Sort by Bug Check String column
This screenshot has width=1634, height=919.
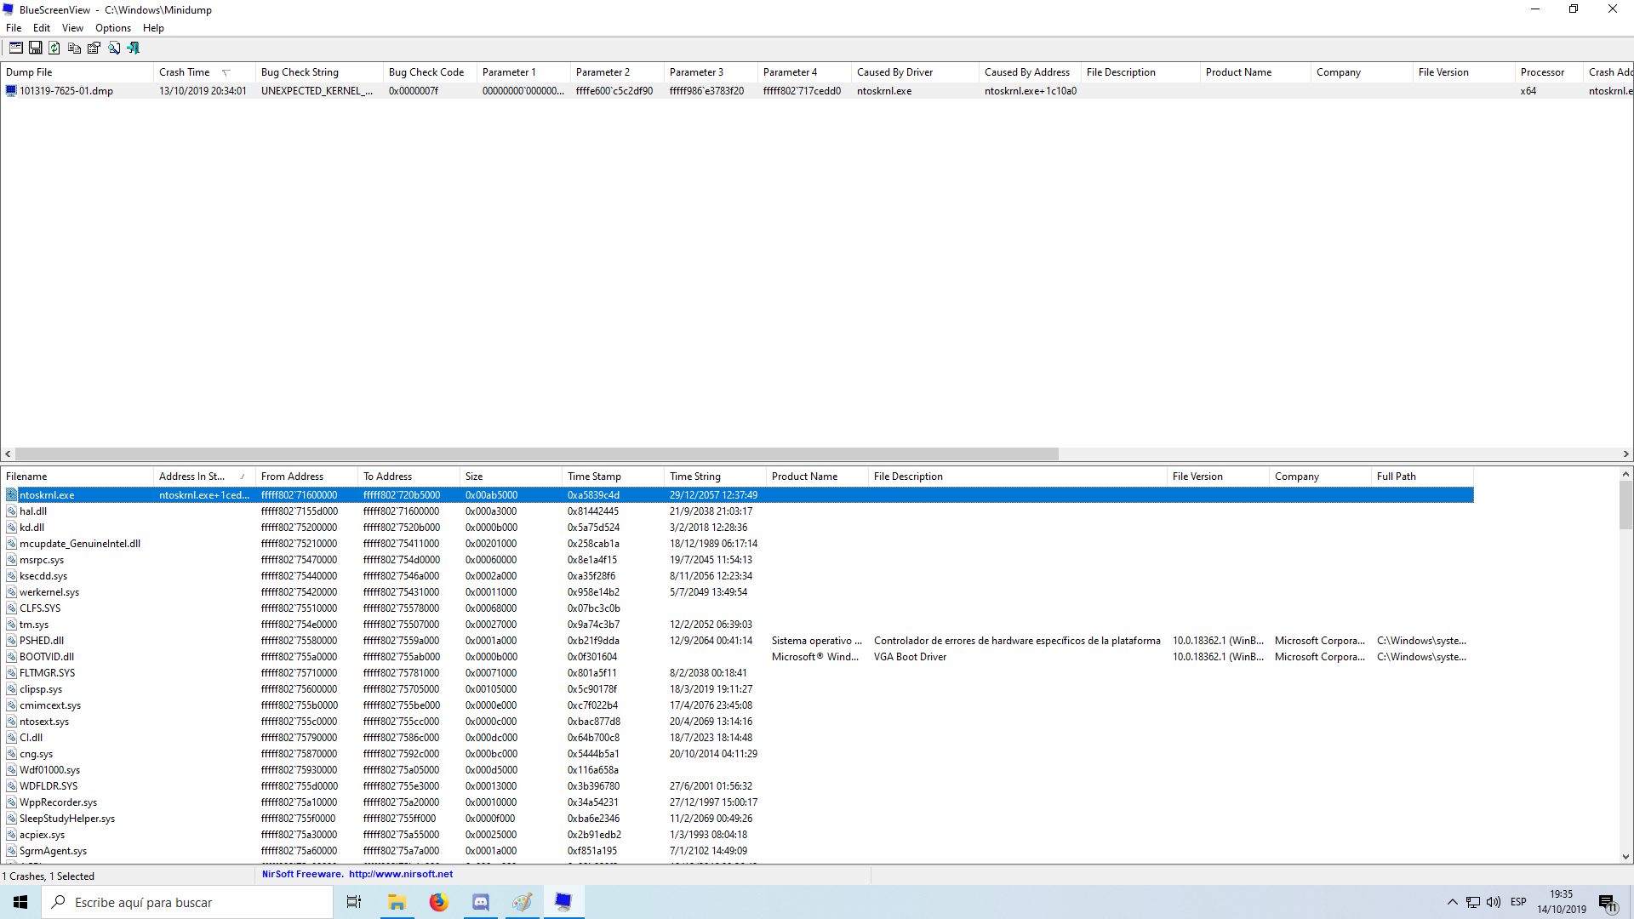(x=319, y=72)
